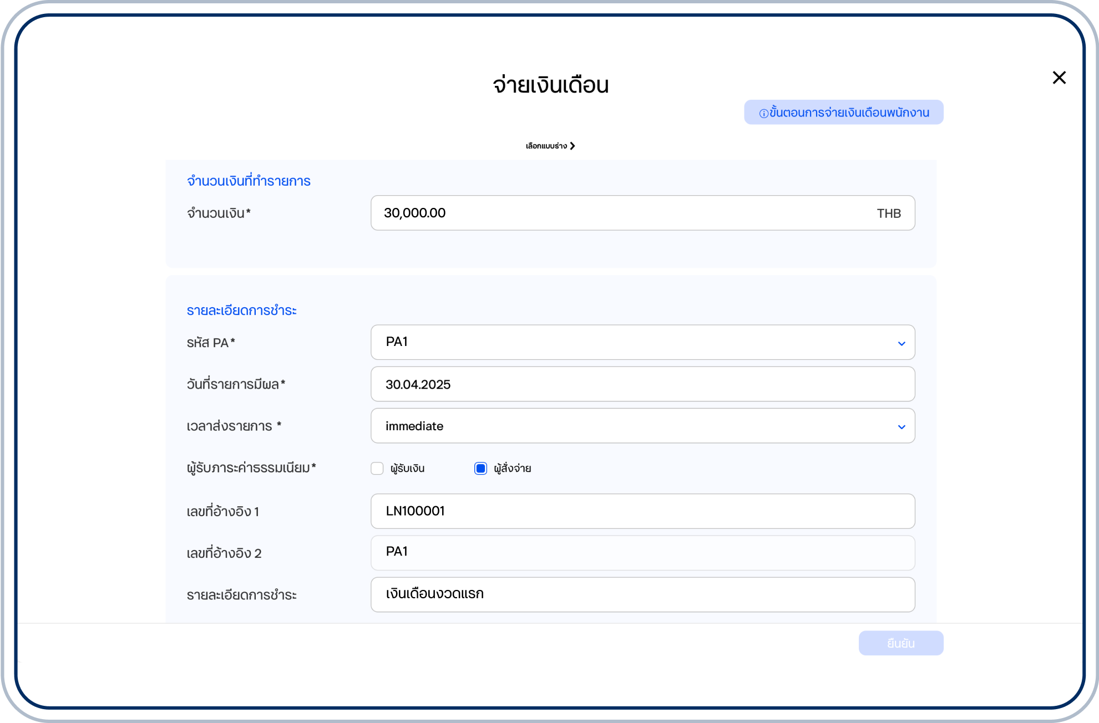The height and width of the screenshot is (723, 1099).
Task: Click the chevron next to เลือกแบบร่าง
Action: (573, 146)
